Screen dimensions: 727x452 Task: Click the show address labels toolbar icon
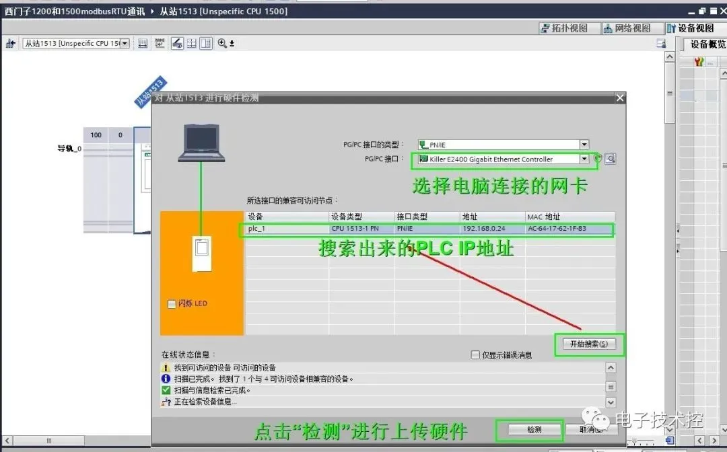click(143, 44)
